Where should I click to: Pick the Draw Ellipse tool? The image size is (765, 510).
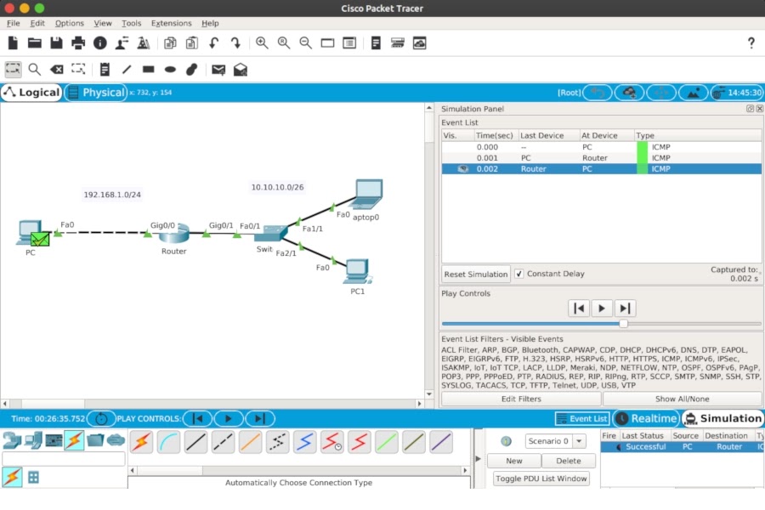pos(170,70)
